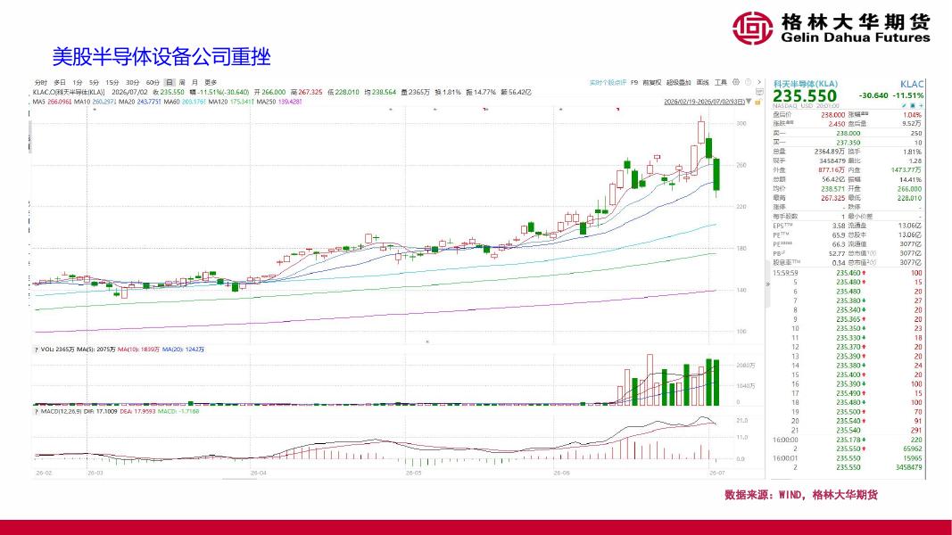This screenshot has width=952, height=535.
Task: Activate the 画线 drawing tool
Action: point(702,83)
